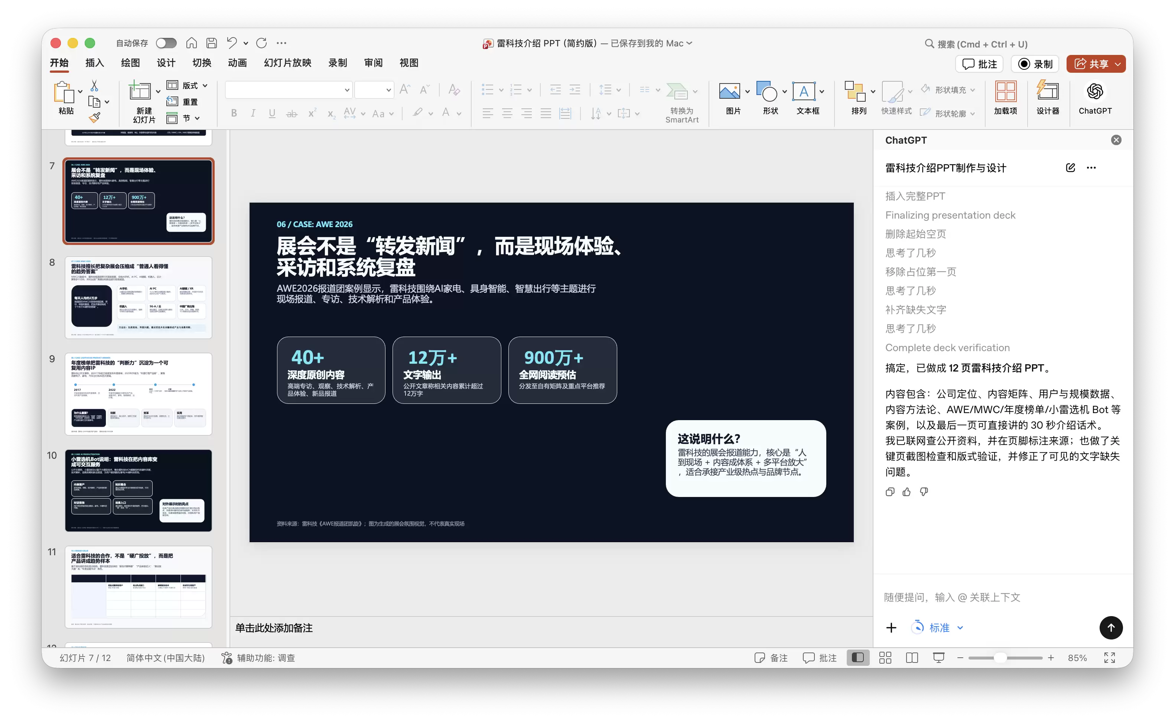This screenshot has height=723, width=1175.
Task: Open the 设计器 designer
Action: [1047, 98]
